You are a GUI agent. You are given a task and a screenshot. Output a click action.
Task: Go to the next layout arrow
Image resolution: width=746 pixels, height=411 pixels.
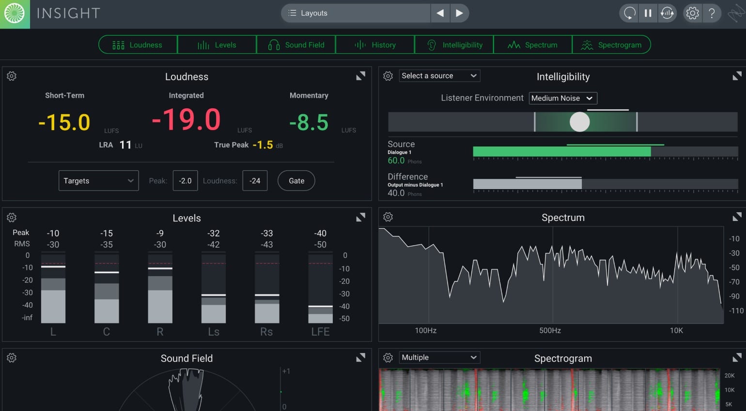click(459, 13)
